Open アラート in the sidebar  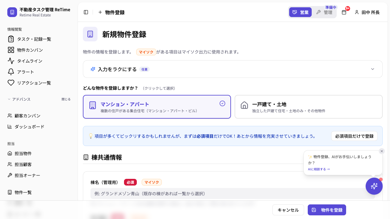coord(39,72)
